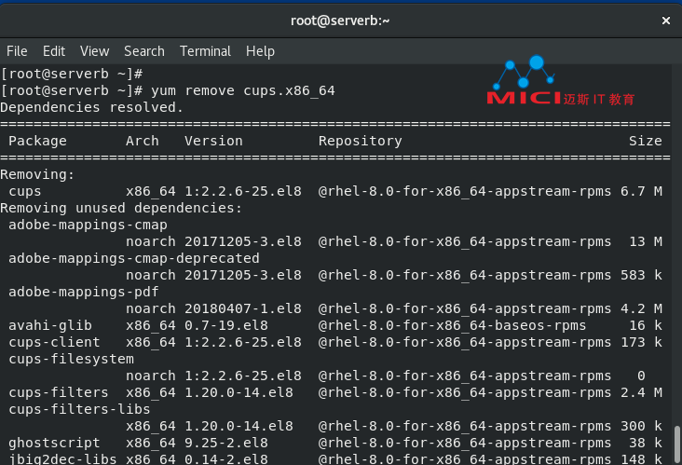
Task: Click the cups-filesystem package name
Action: [x=71, y=359]
